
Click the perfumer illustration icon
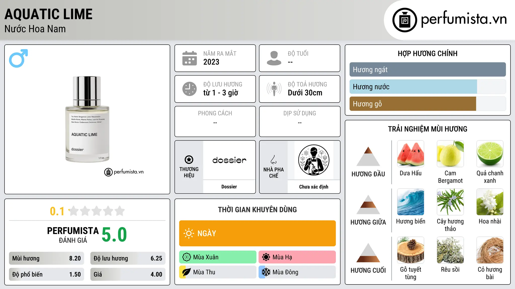click(314, 160)
